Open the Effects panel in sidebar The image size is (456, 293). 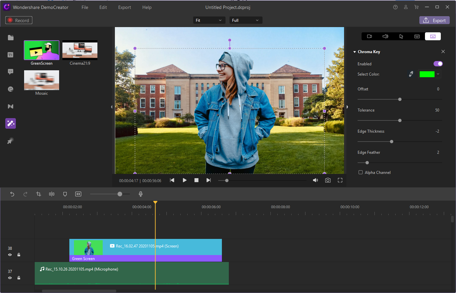11,123
